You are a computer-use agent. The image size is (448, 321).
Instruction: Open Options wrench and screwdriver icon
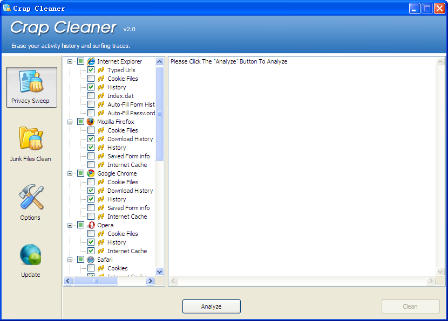pyautogui.click(x=31, y=197)
